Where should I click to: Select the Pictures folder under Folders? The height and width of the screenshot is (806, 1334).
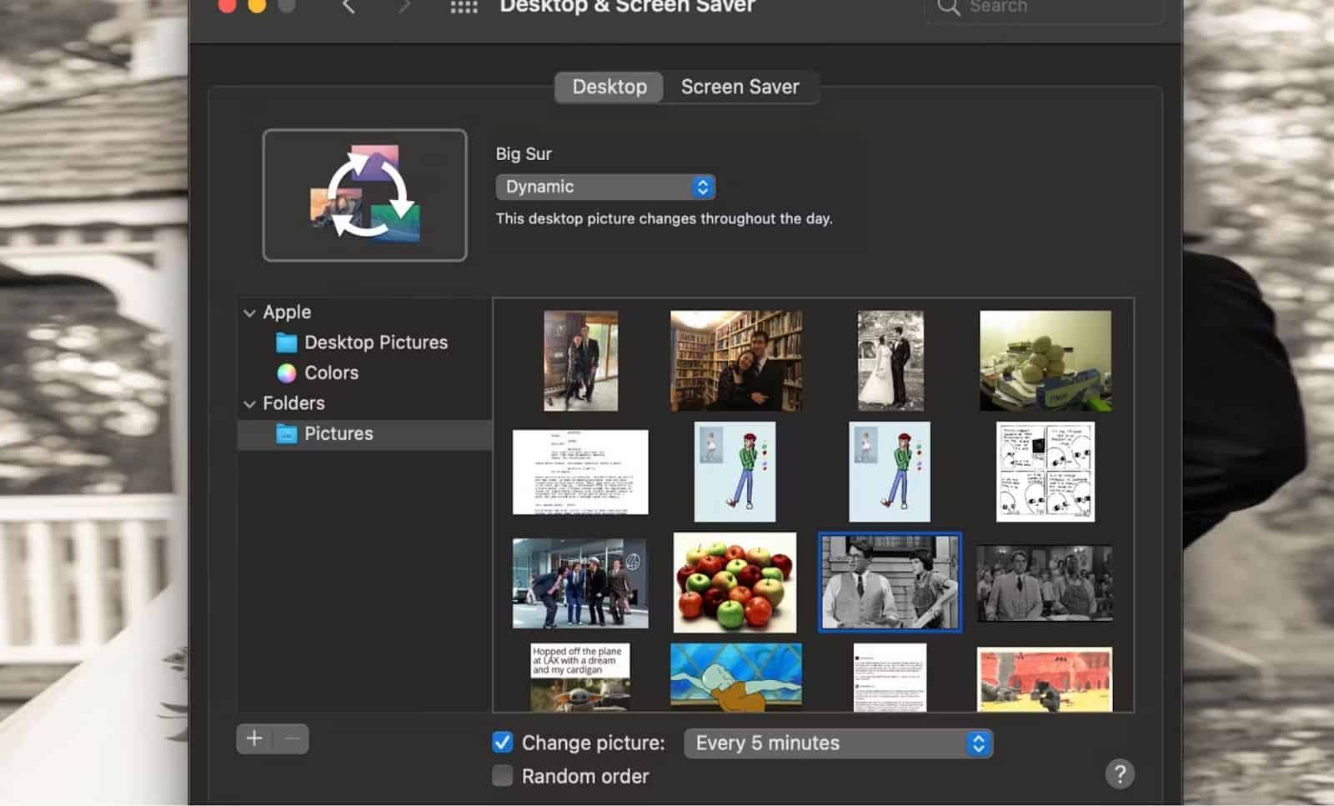tap(339, 433)
